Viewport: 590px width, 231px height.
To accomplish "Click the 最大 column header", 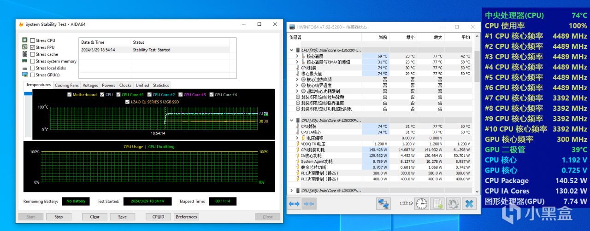I will [x=431, y=37].
